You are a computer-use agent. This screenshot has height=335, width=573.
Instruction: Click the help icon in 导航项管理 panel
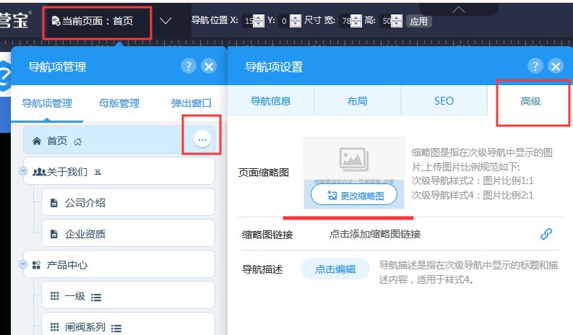189,66
